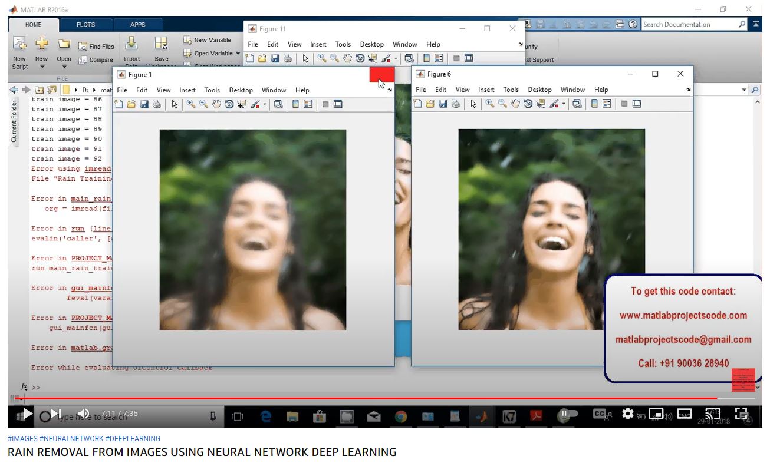Viewport: 770px width, 463px height.
Task: Toggle Insert Colorbar in Figure 1 toolbar
Action: pyautogui.click(x=295, y=104)
